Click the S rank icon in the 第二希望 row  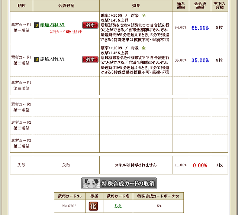coord(36,59)
